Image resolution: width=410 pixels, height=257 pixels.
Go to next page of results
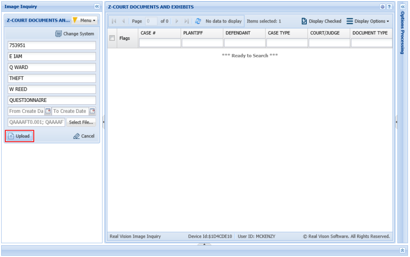click(177, 21)
